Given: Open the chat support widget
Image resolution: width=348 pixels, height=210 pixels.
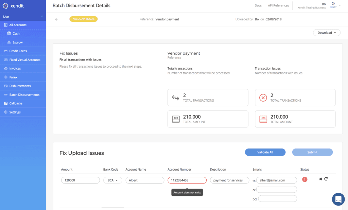Looking at the screenshot, I should (x=338, y=199).
